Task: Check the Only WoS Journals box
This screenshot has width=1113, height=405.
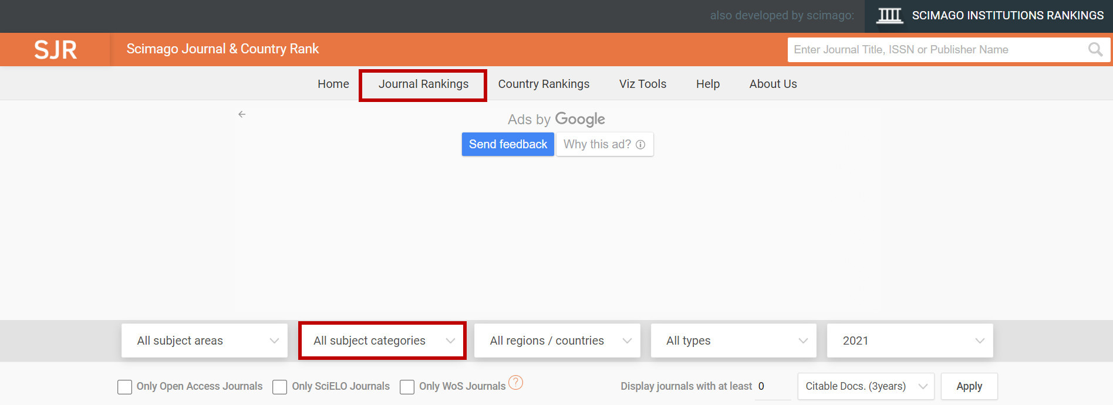Action: [x=407, y=387]
